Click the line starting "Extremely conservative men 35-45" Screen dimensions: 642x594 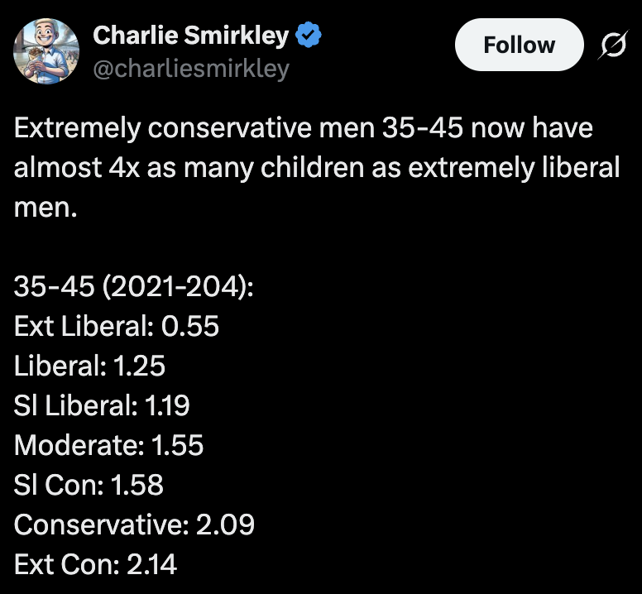[304, 129]
